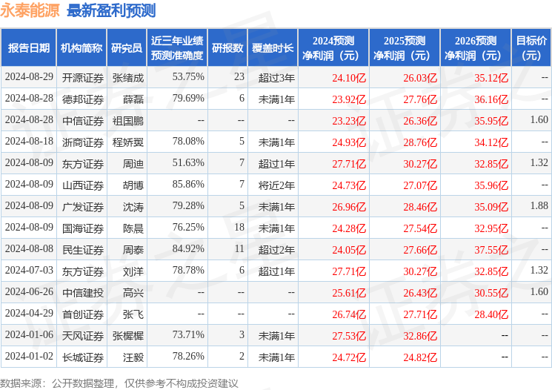Image resolution: width=552 pixels, height=390 pixels.
Task: Select the 报告日期 column header
Action: click(x=28, y=48)
